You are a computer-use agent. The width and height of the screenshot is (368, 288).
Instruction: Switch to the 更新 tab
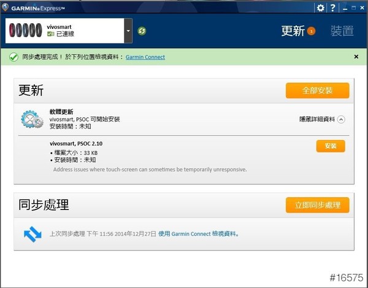(293, 31)
